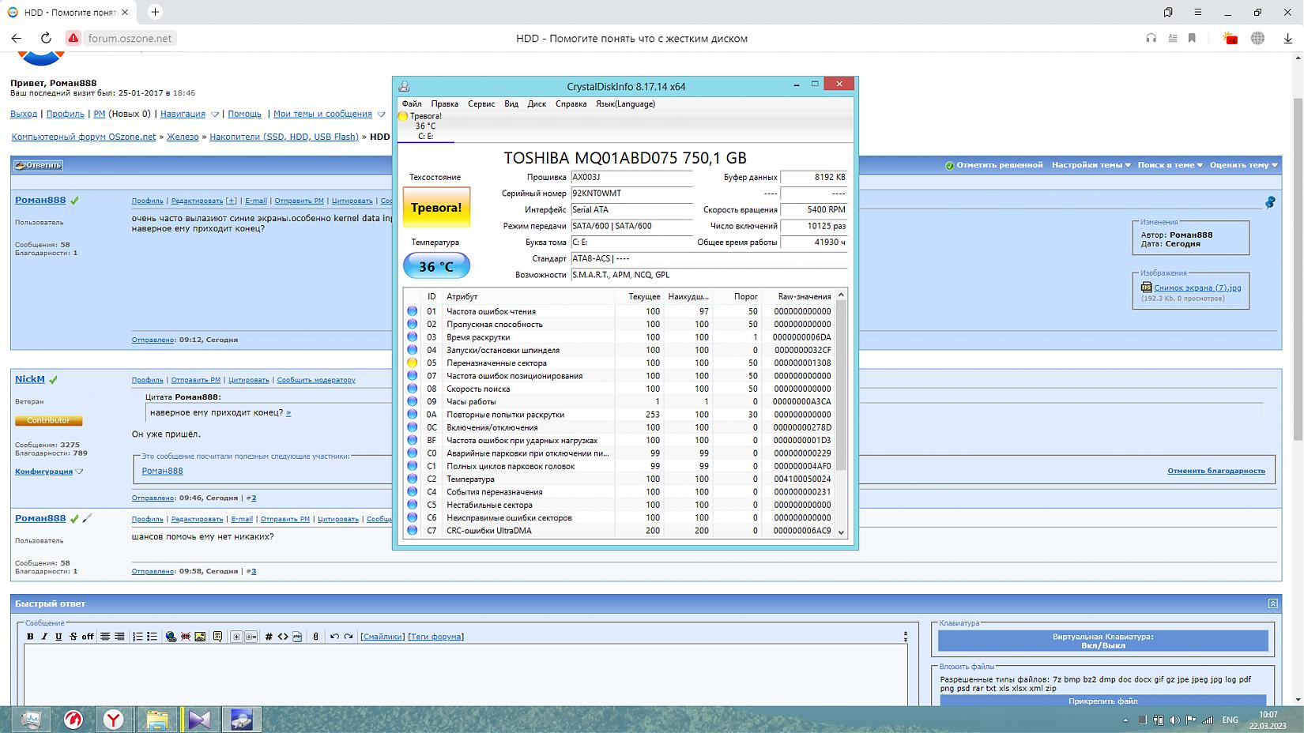Select the TOSHIBA disk Тревога C: E: entry
Screen dimensions: 1304x733
point(425,126)
